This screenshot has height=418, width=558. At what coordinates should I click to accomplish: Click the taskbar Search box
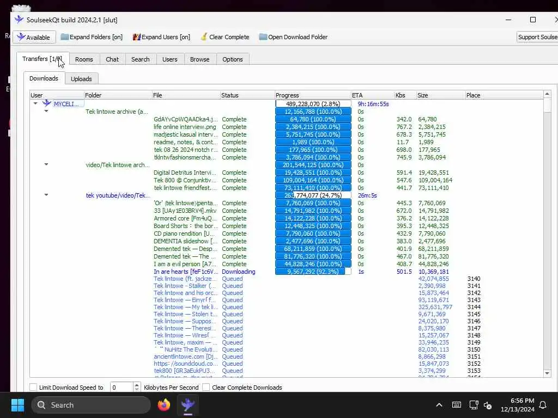click(91, 405)
